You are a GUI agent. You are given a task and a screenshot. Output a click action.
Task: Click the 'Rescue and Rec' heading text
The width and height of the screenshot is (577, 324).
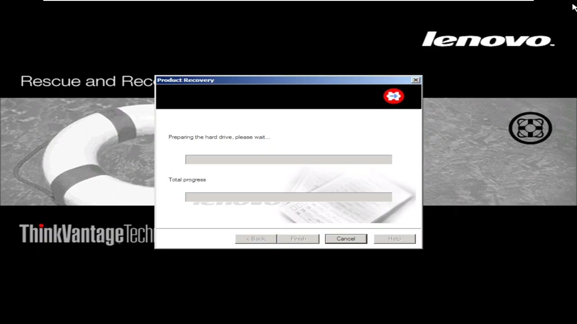point(87,81)
